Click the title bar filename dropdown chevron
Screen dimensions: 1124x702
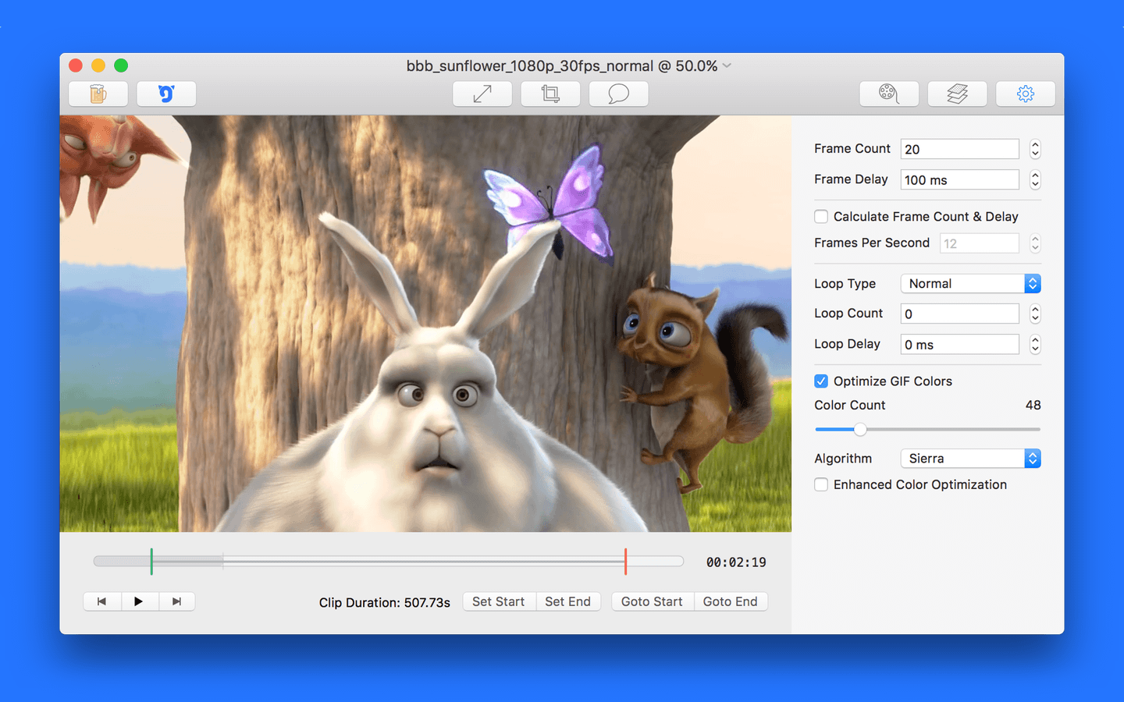727,66
